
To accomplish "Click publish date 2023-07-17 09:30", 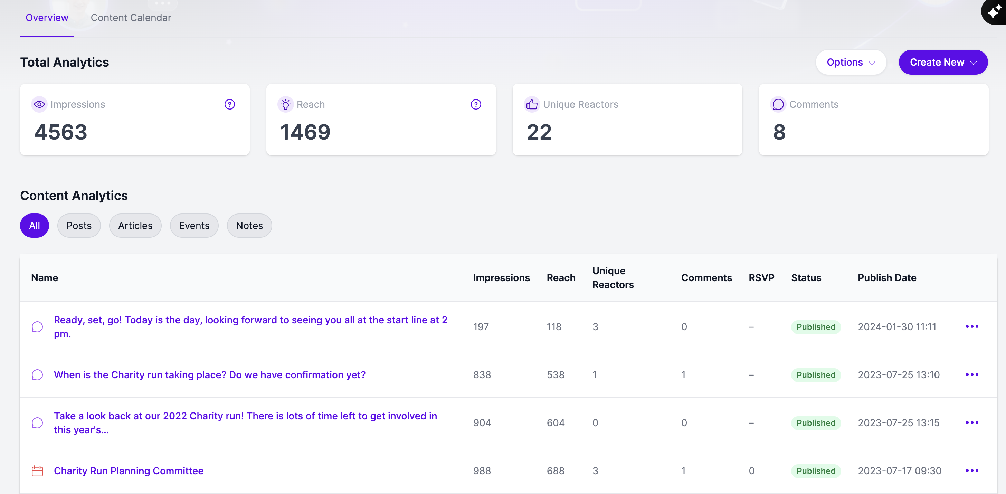I will pyautogui.click(x=899, y=471).
